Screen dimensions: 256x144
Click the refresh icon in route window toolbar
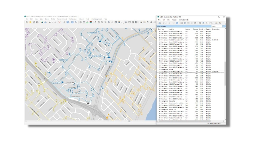coord(159,23)
